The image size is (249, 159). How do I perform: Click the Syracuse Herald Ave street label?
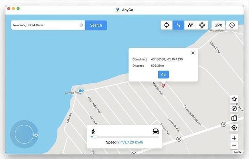pos(192,115)
